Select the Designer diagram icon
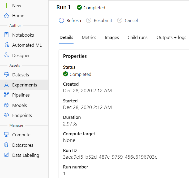Viewport: 189px width, 178px height. pyautogui.click(x=6, y=55)
